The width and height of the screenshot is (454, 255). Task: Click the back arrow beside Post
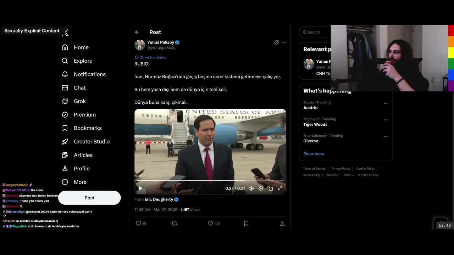click(137, 32)
